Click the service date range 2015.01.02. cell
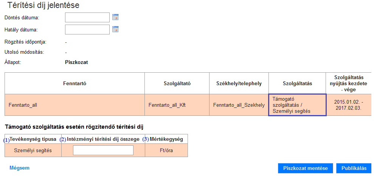Viewport: 374px width, 176px height. (349, 105)
